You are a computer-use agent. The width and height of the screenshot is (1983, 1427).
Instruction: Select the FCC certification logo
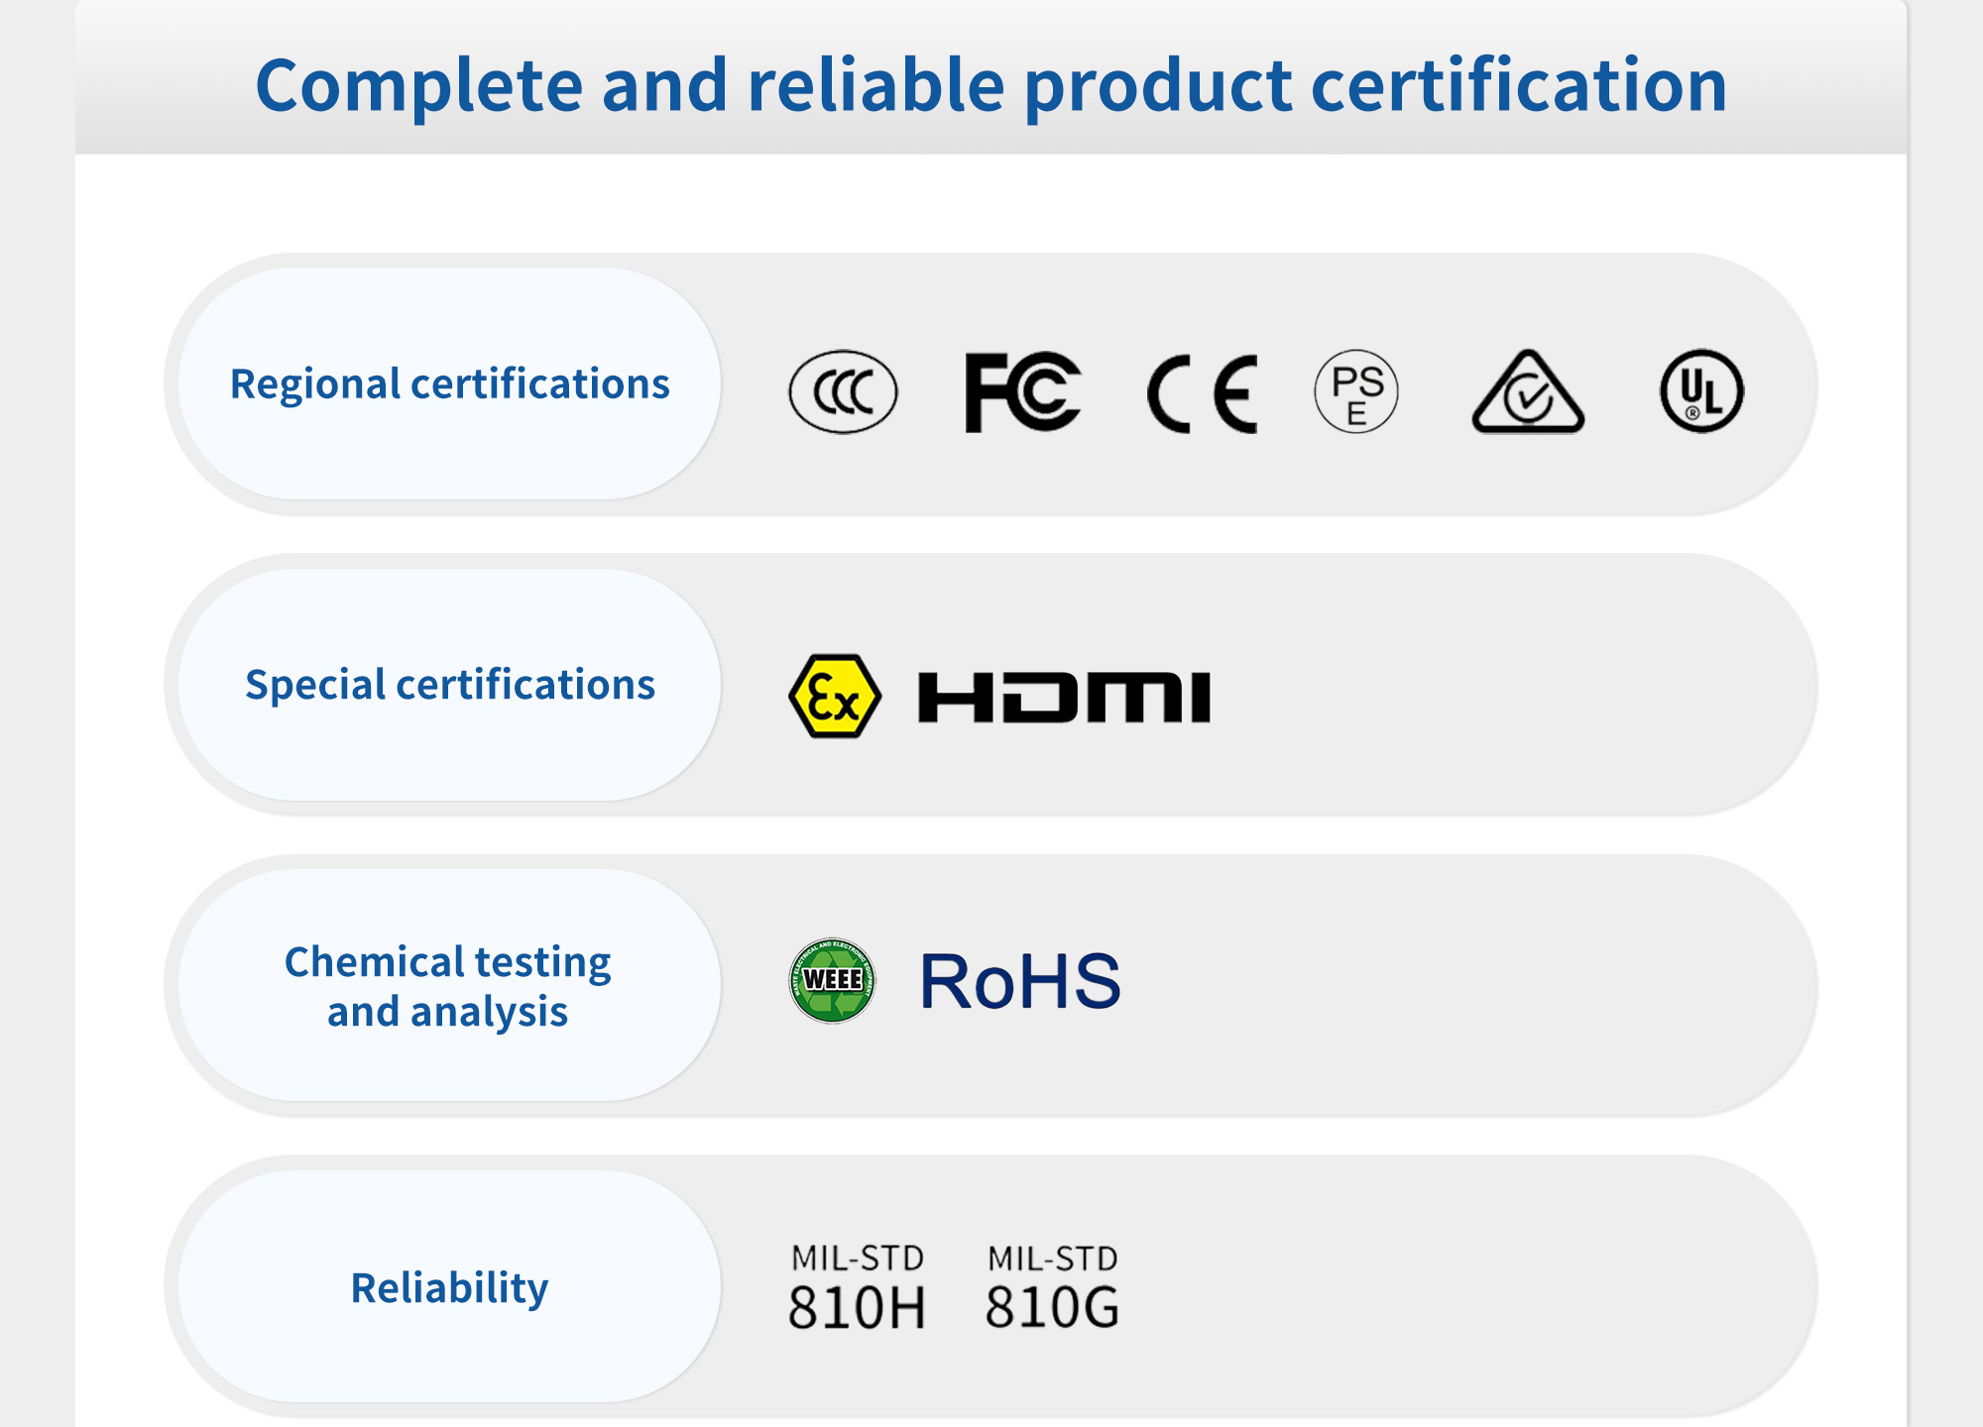pyautogui.click(x=1022, y=391)
